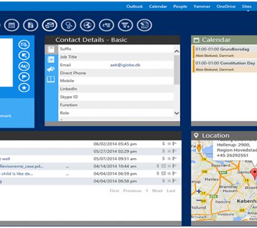Click the Contact Details vertical scrollbar thumb

coord(177,70)
